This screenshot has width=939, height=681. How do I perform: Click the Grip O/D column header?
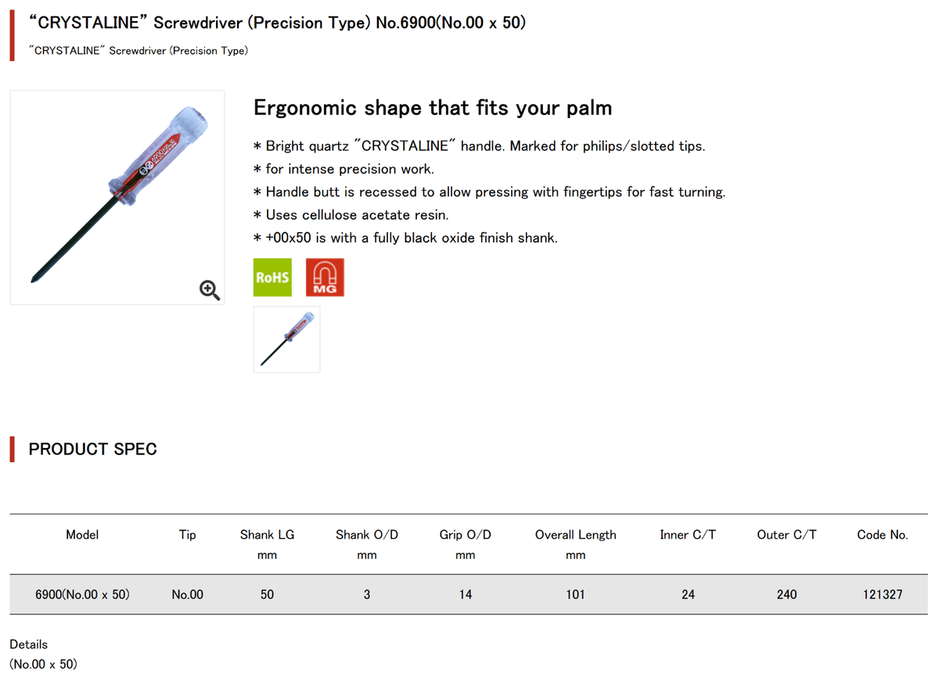click(x=465, y=535)
